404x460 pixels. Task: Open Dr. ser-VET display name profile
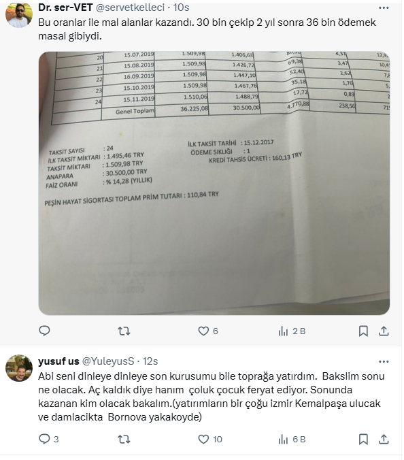pos(65,7)
